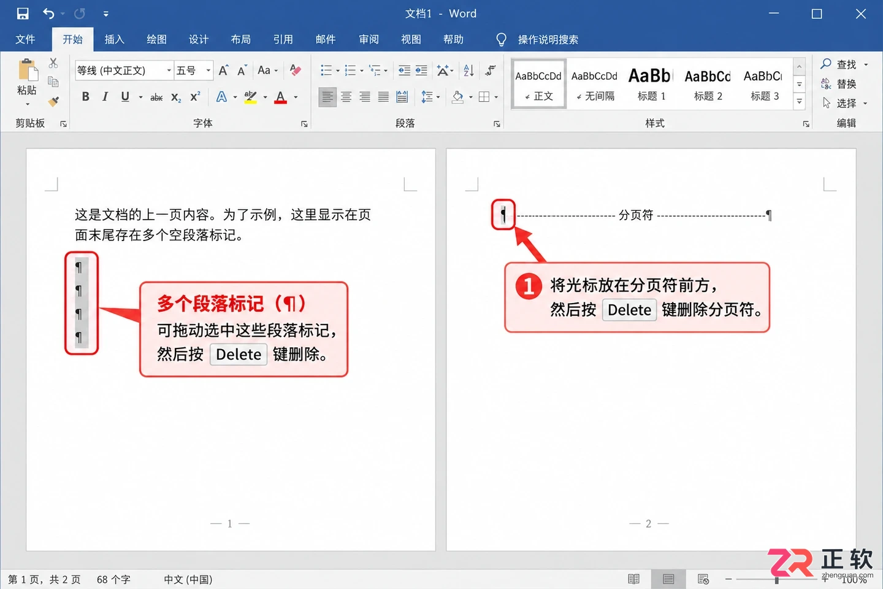Screen dimensions: 883x589
Task: Open the font name dropdown
Action: [169, 71]
